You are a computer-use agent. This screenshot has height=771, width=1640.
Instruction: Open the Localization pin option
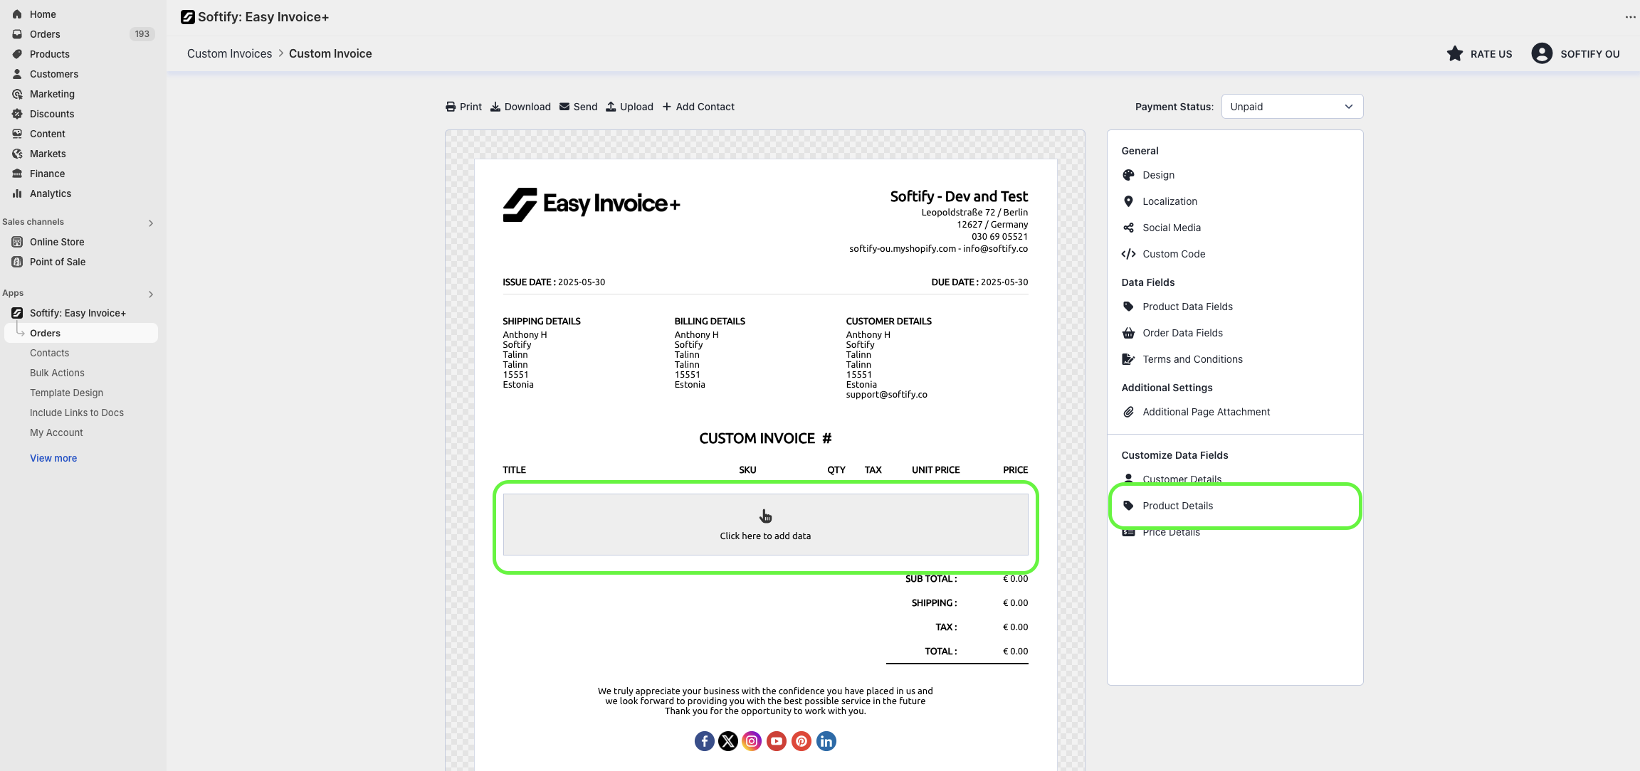(x=1169, y=201)
